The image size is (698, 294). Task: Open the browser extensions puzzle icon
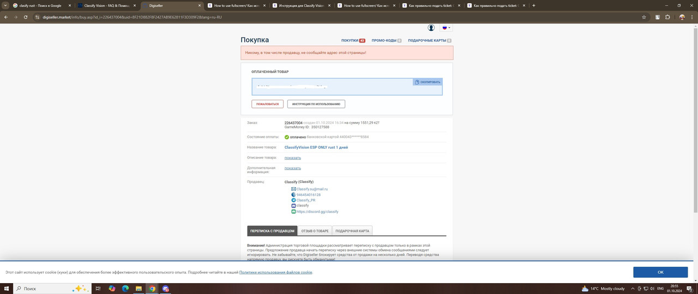coord(667,17)
